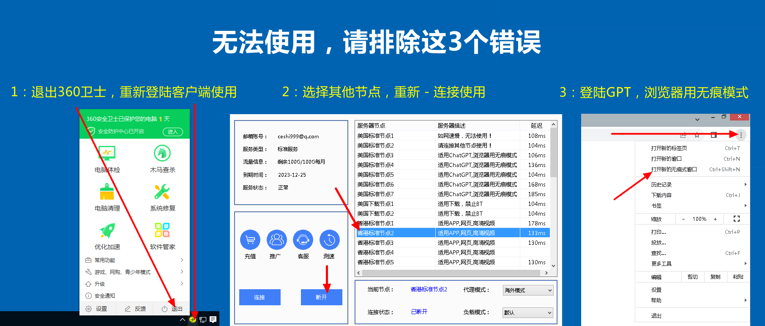Open the 系统修复 system repair icon
Viewport: 765px width, 326px height.
162,192
